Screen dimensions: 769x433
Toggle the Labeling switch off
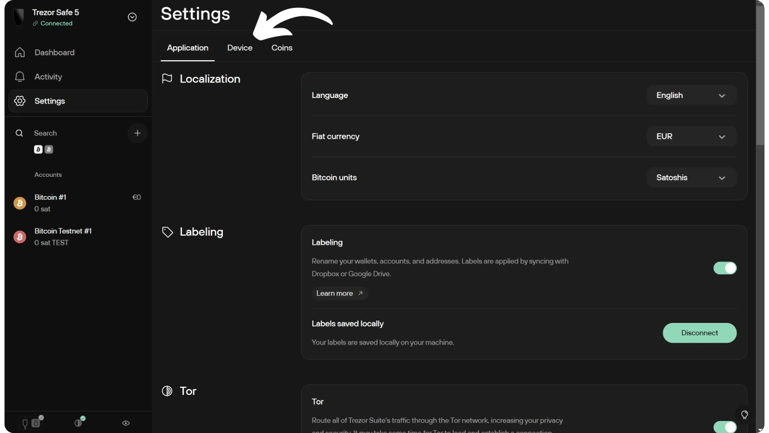tap(725, 268)
